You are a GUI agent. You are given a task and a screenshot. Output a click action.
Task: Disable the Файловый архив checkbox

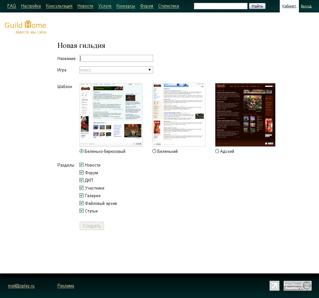tap(81, 203)
